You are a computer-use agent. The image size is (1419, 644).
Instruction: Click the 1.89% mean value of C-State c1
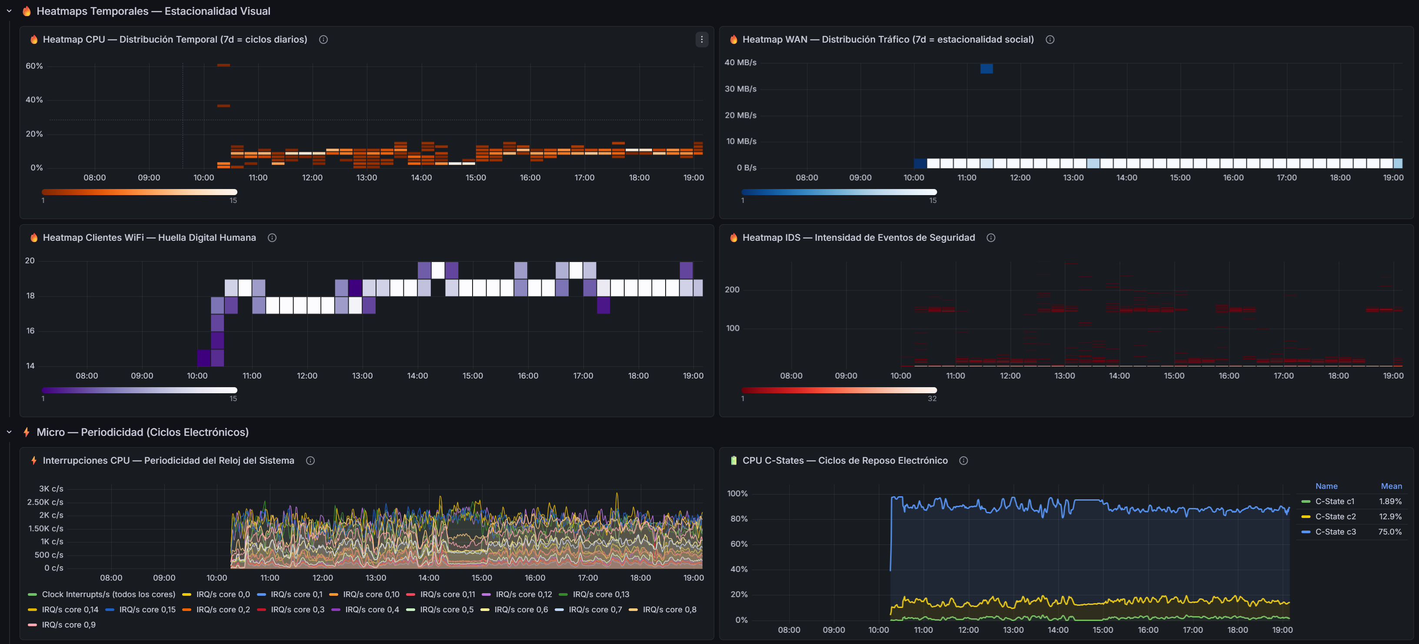point(1390,501)
